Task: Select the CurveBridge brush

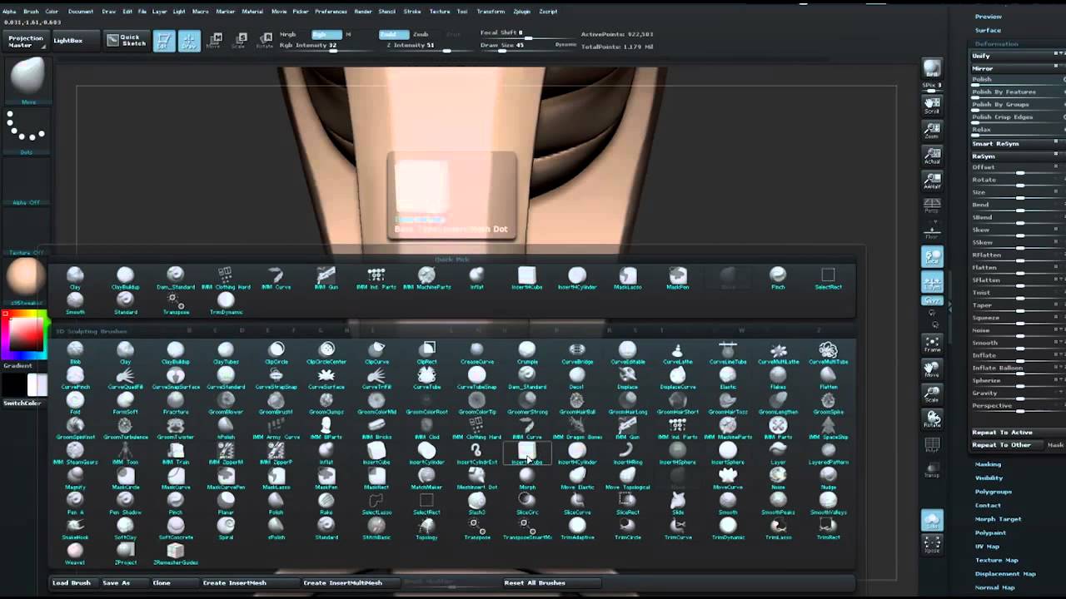Action: point(577,353)
